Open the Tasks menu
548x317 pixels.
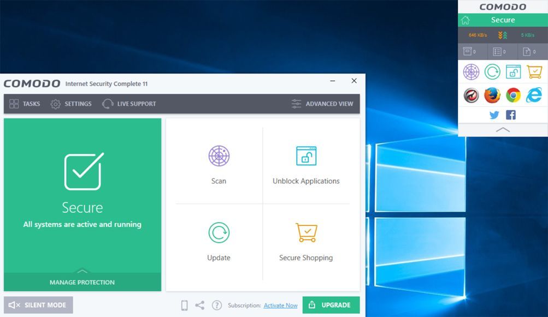click(x=25, y=104)
